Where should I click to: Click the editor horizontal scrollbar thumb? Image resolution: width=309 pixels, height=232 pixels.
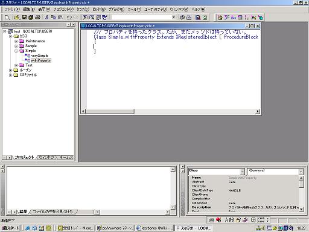110,111
